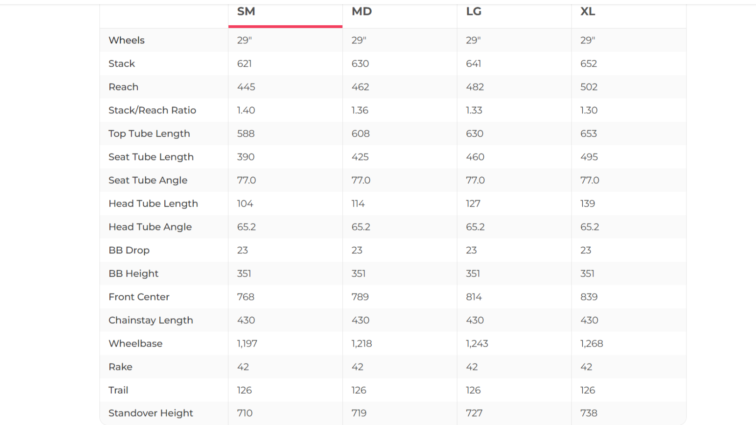The height and width of the screenshot is (425, 756).
Task: Select the Stack row label
Action: tap(121, 63)
